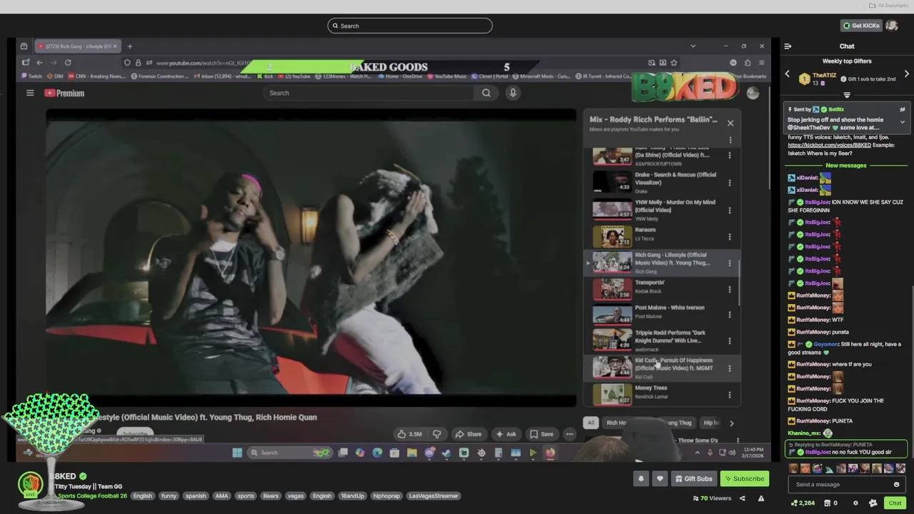This screenshot has height=514, width=914.
Task: Show more filter chips with arrow
Action: tap(731, 423)
